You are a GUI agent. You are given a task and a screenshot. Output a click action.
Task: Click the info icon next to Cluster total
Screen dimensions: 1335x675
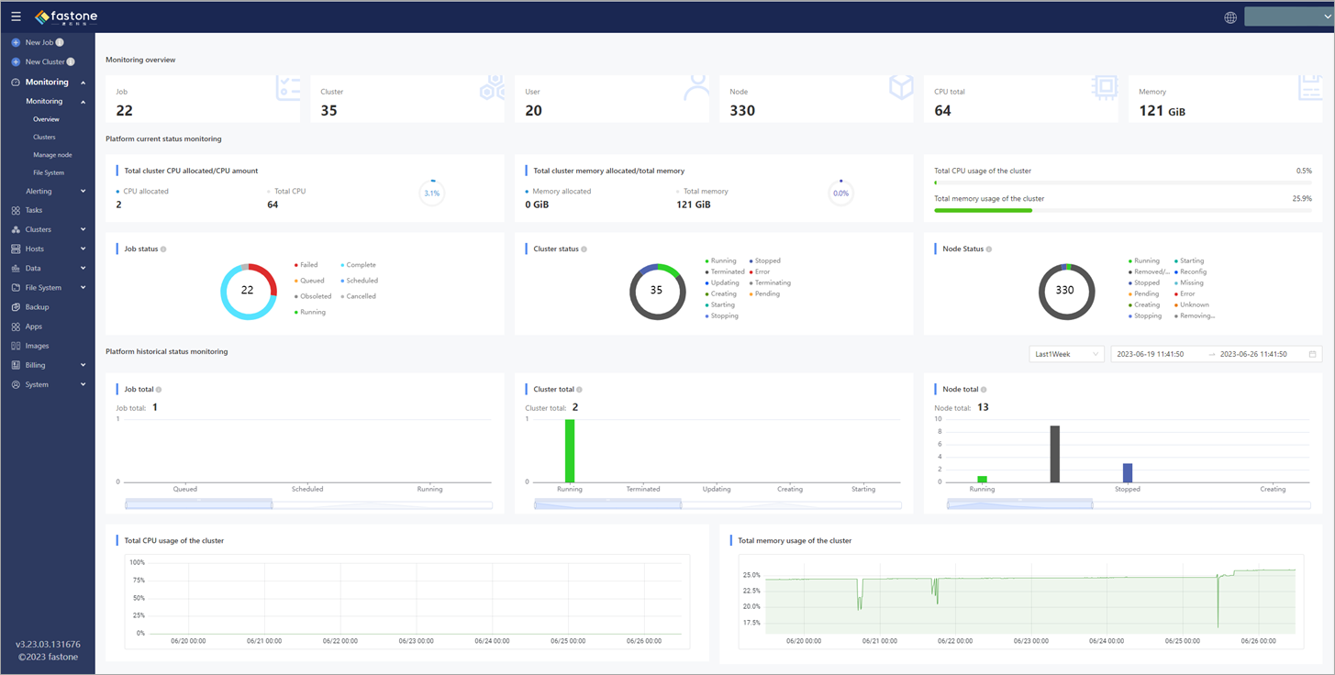click(579, 390)
